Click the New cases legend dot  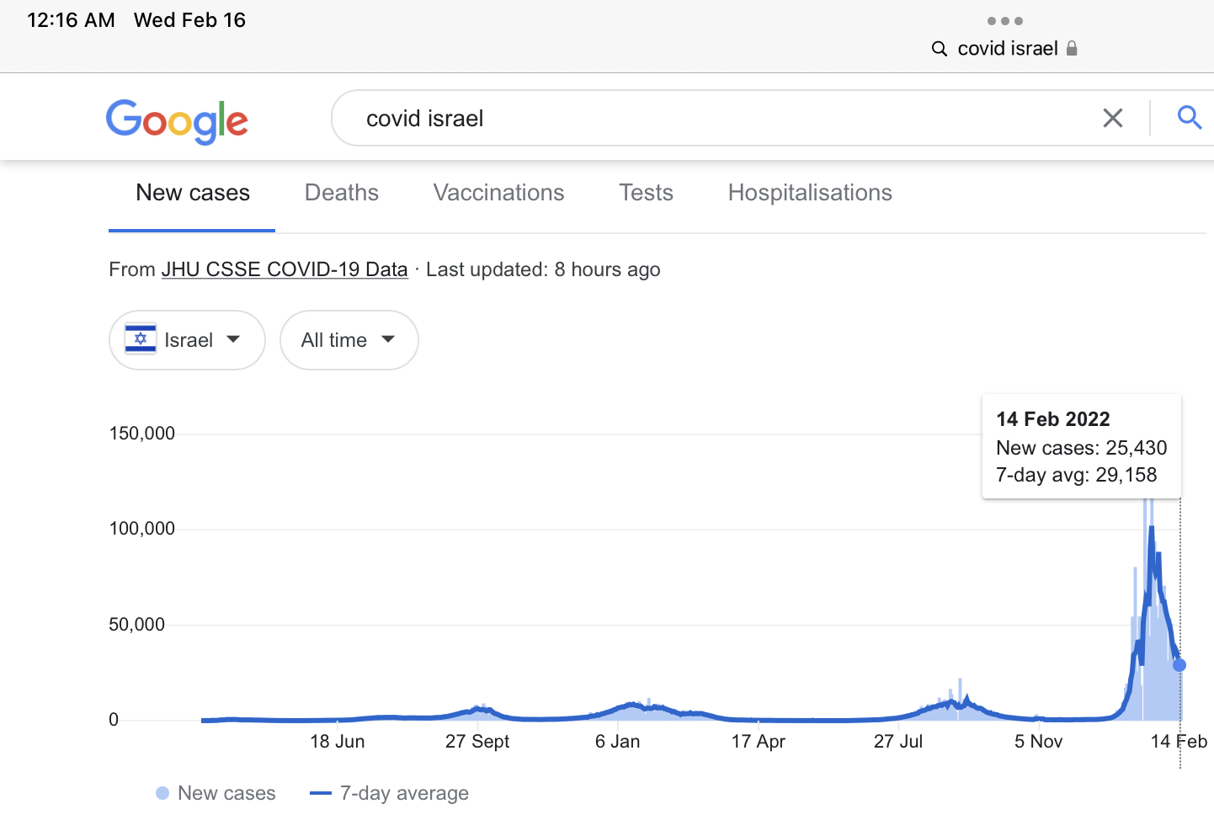click(162, 793)
